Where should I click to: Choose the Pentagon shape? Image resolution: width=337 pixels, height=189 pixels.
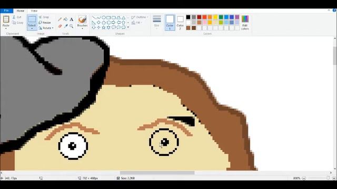(x=104, y=23)
